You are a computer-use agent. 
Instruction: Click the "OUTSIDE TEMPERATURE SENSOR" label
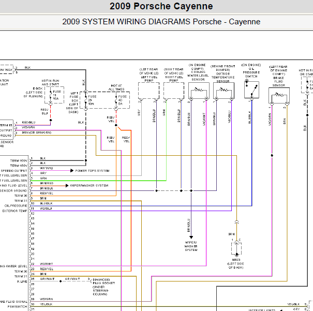[223, 73]
